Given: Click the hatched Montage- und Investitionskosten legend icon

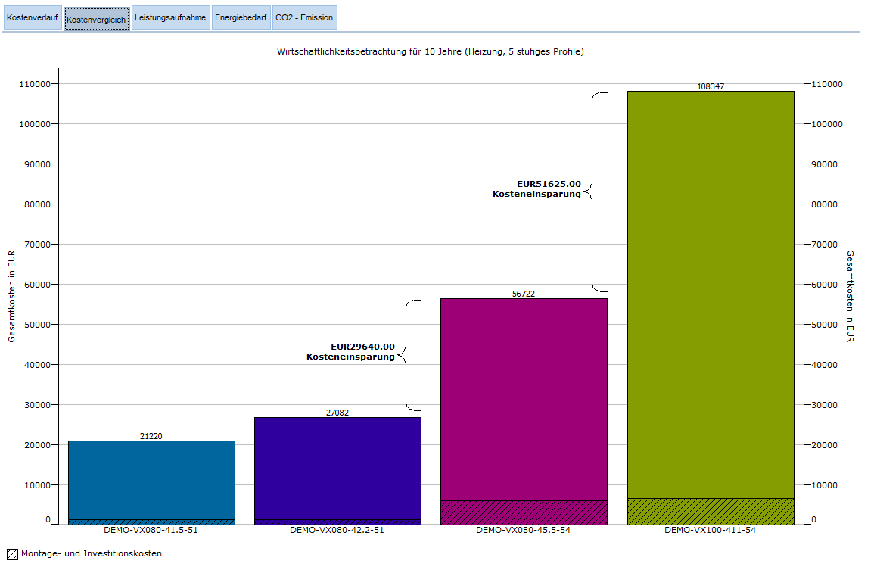Looking at the screenshot, I should point(12,554).
